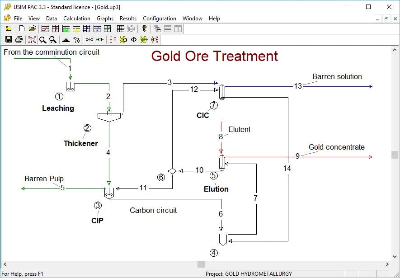This screenshot has width=400, height=278.
Task: Click the small flowsheet nodes icon
Action: click(x=76, y=39)
